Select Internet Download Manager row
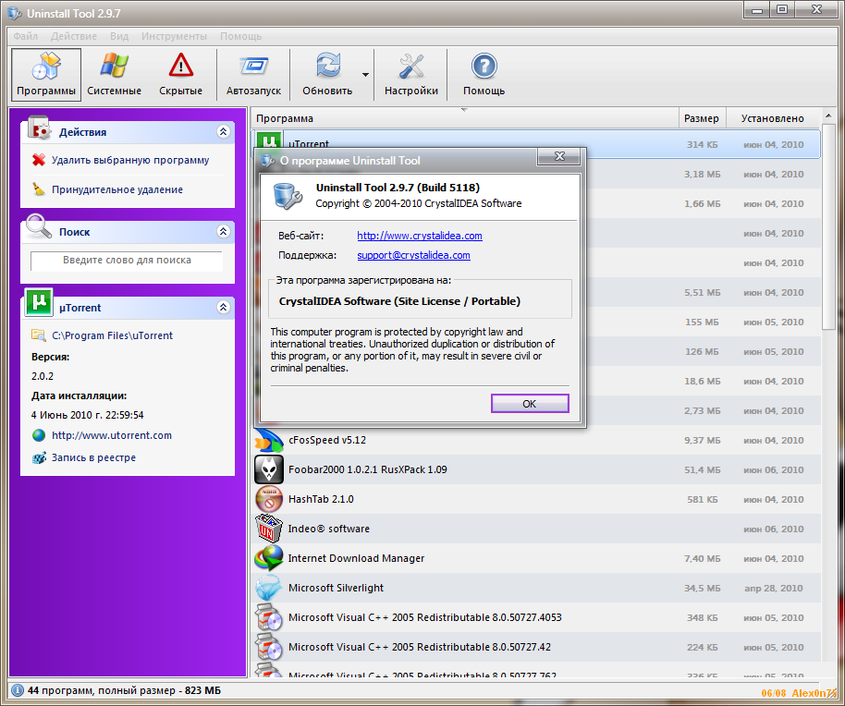 coord(535,558)
